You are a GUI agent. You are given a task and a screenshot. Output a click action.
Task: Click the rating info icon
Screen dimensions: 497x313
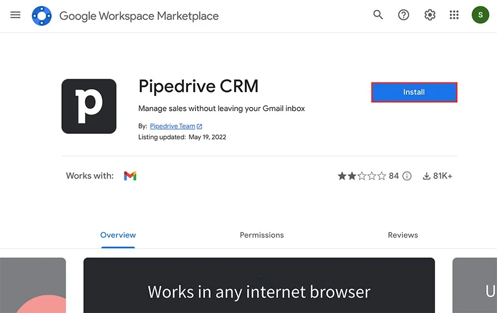pos(407,176)
